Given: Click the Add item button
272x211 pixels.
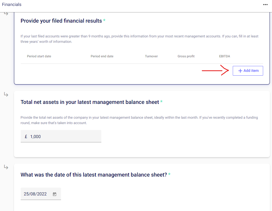Looking at the screenshot, I should (x=248, y=71).
